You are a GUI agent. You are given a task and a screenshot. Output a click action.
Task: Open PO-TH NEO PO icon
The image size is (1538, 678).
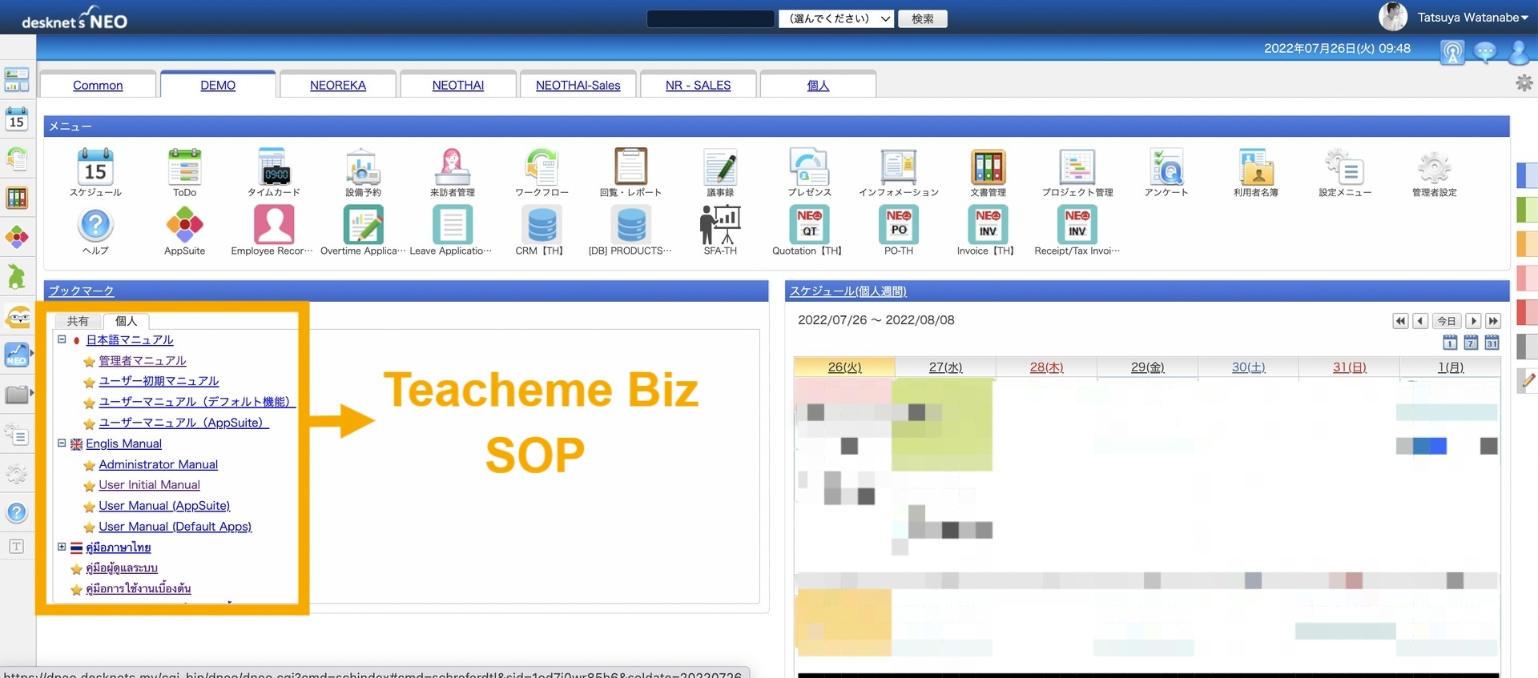tap(899, 225)
